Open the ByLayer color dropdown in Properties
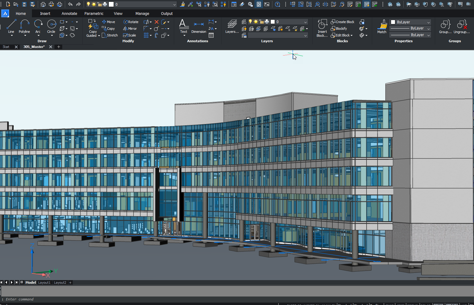The image size is (474, 305). (428, 22)
